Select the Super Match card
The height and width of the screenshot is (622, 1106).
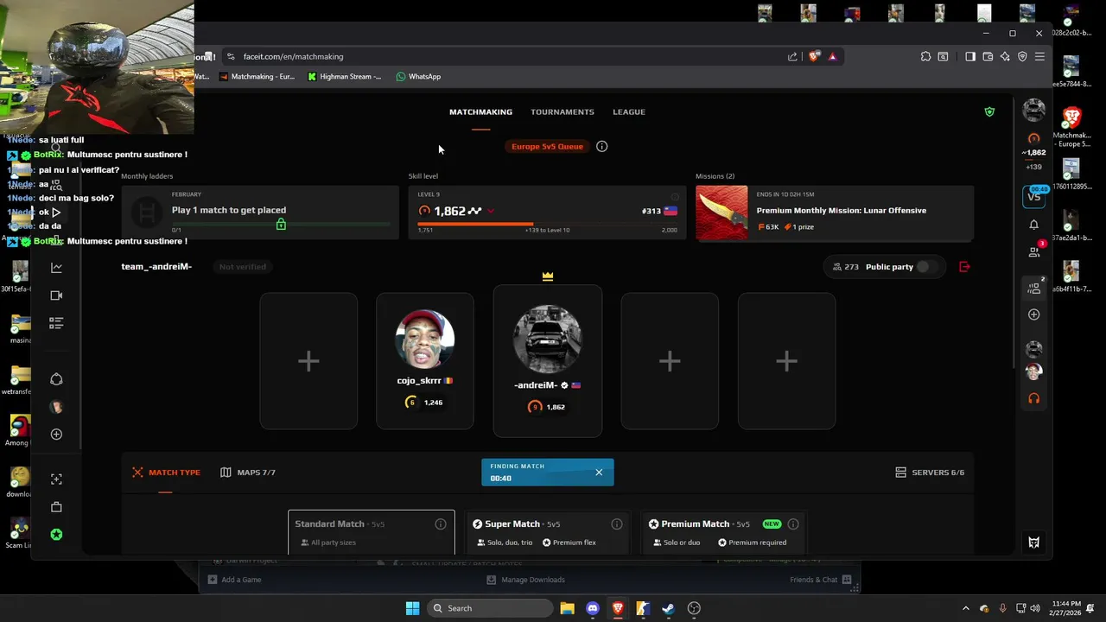pyautogui.click(x=548, y=532)
